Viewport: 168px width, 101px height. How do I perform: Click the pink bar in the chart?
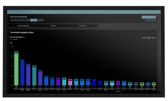click(x=70, y=82)
